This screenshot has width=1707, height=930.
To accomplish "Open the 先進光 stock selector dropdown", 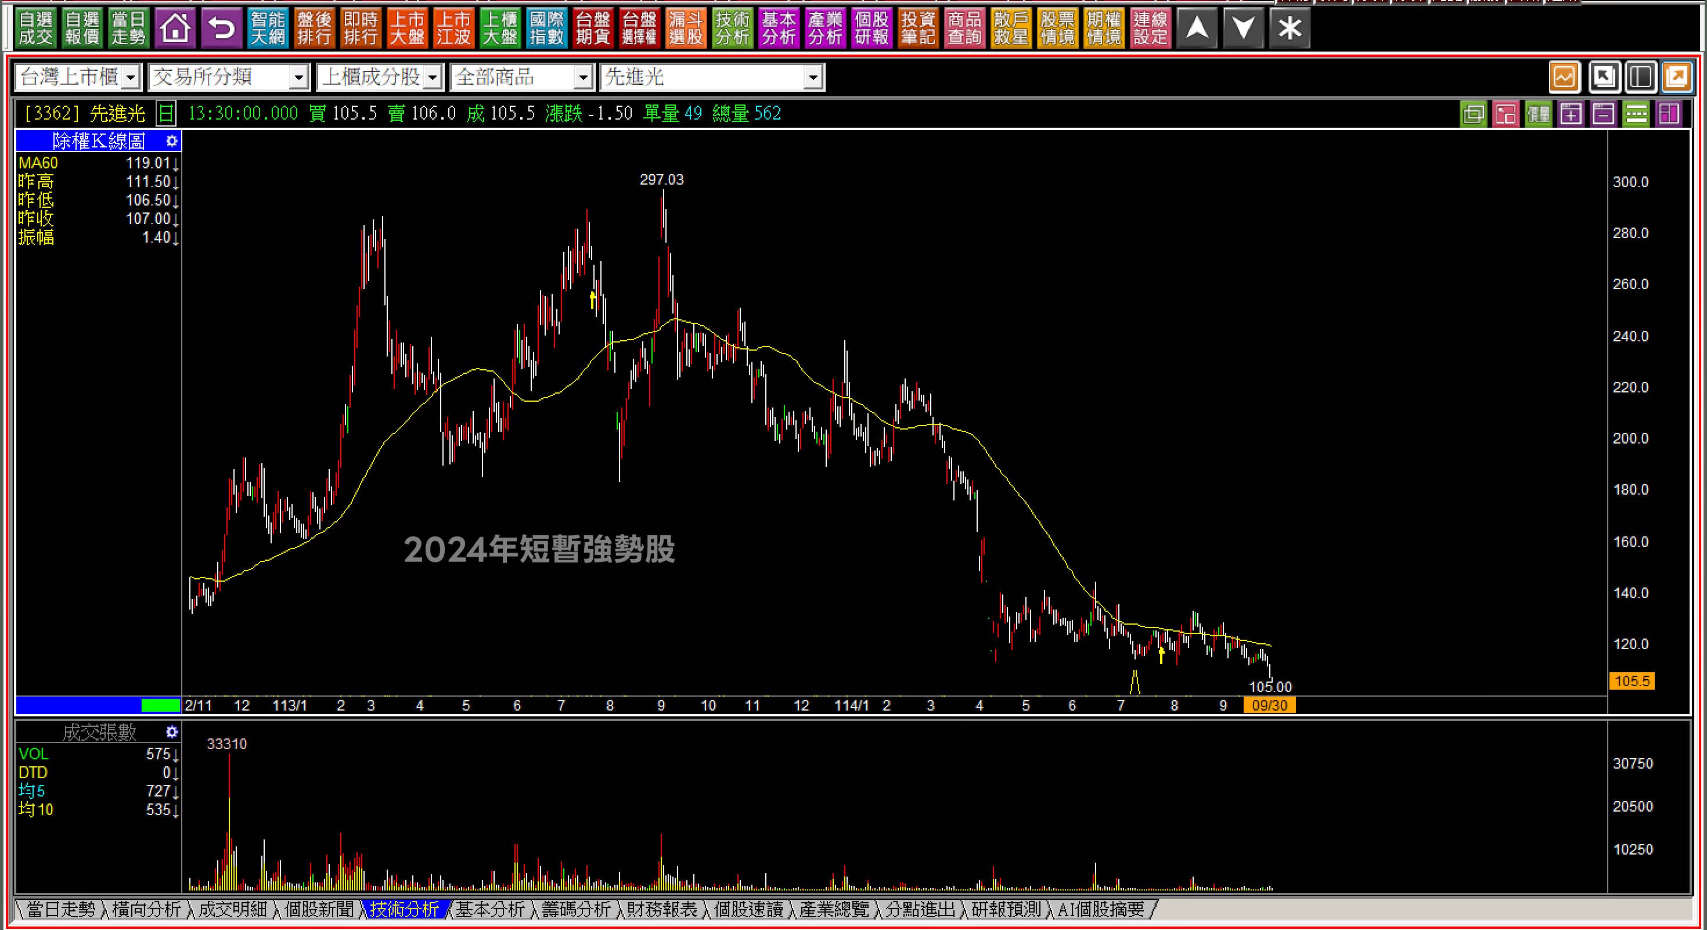I will (x=813, y=78).
